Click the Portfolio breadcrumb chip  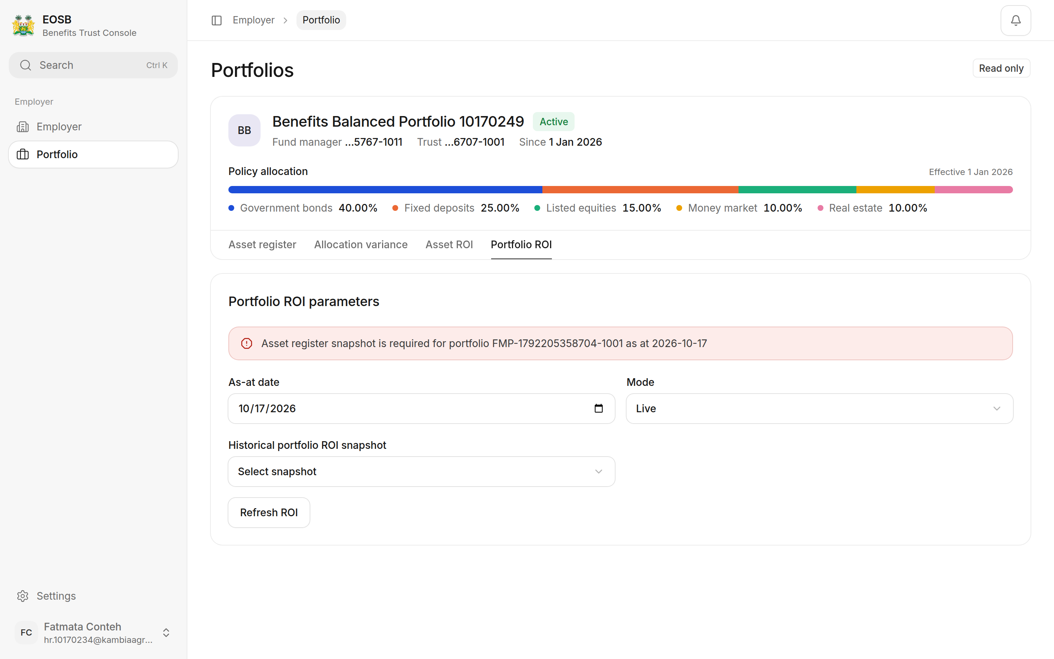pyautogui.click(x=321, y=20)
